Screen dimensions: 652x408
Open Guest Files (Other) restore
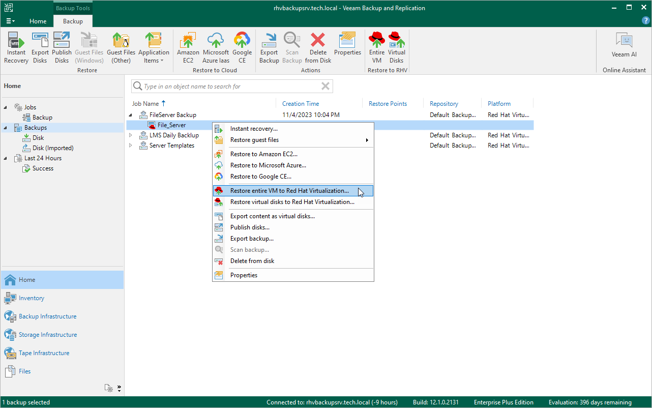121,47
